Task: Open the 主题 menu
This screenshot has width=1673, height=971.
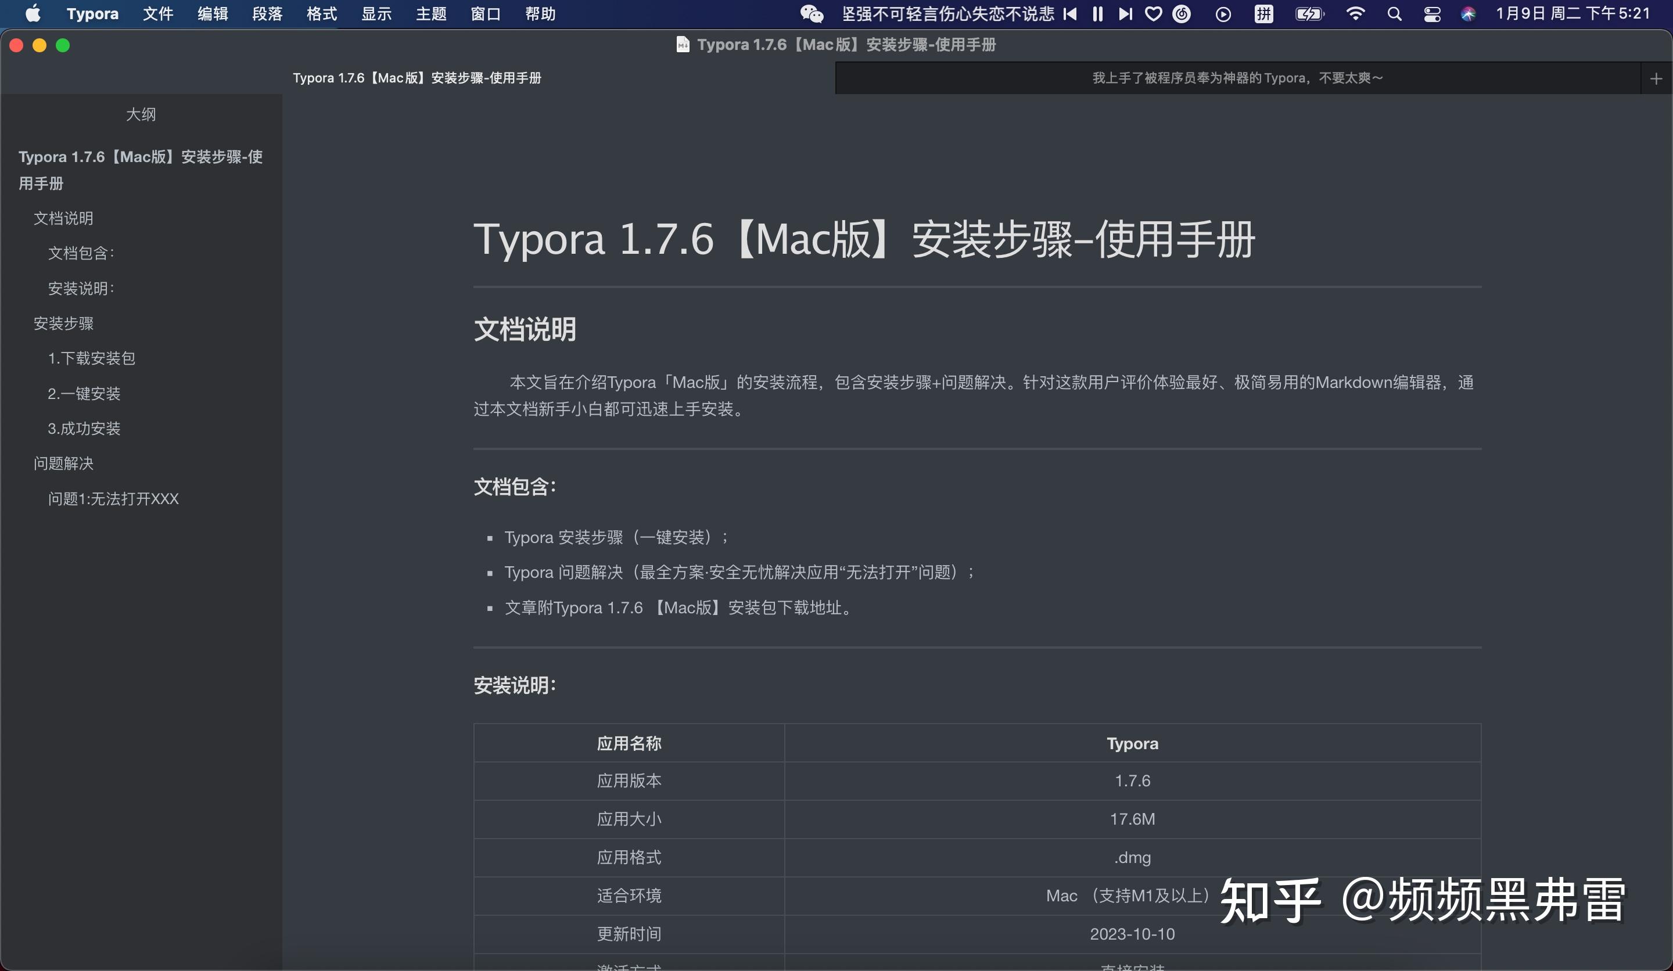Action: (x=431, y=13)
